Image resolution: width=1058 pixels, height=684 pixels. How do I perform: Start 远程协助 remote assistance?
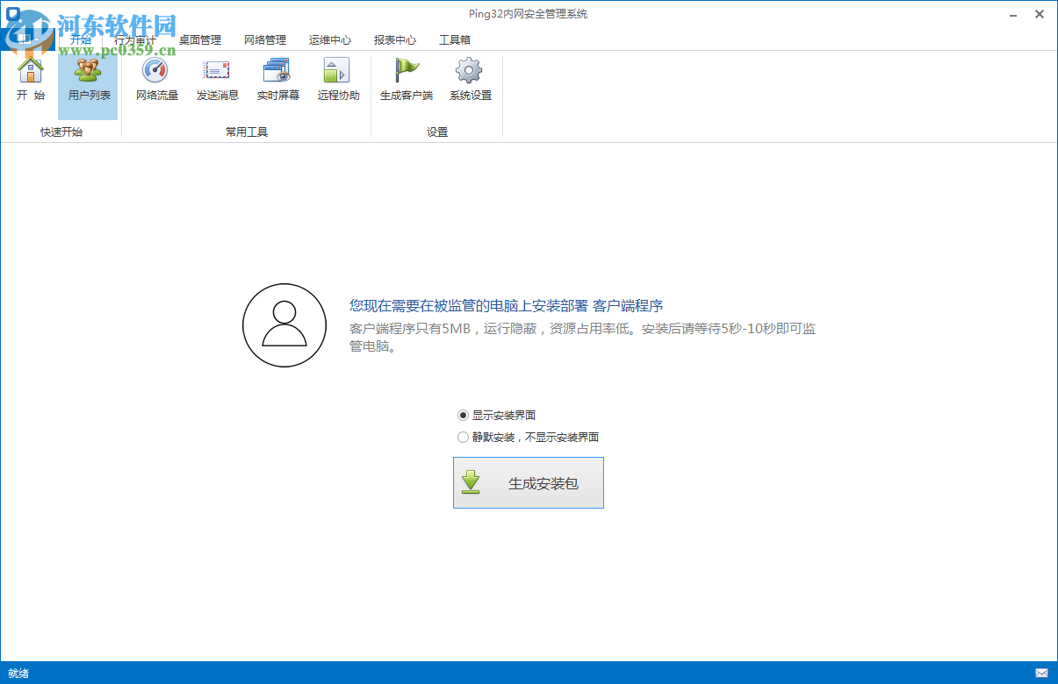(337, 79)
